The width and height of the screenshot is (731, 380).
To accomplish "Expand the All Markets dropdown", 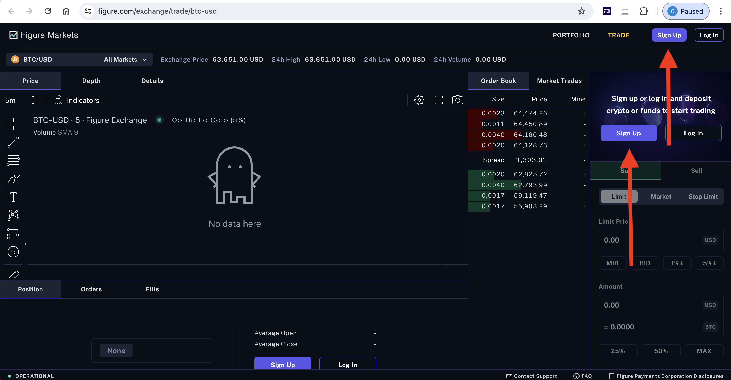I will tap(125, 59).
